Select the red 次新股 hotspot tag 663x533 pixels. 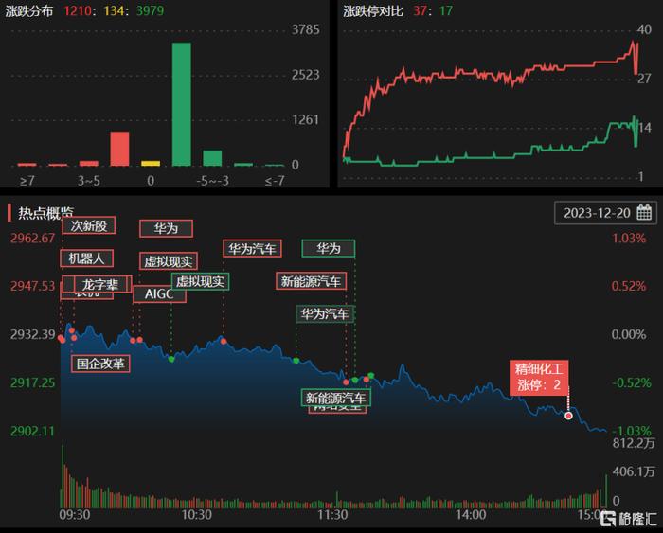pyautogui.click(x=88, y=225)
